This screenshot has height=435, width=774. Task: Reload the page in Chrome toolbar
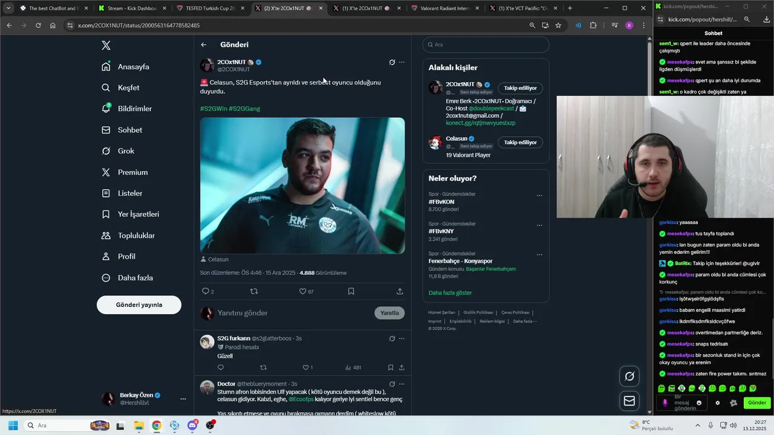pyautogui.click(x=38, y=25)
